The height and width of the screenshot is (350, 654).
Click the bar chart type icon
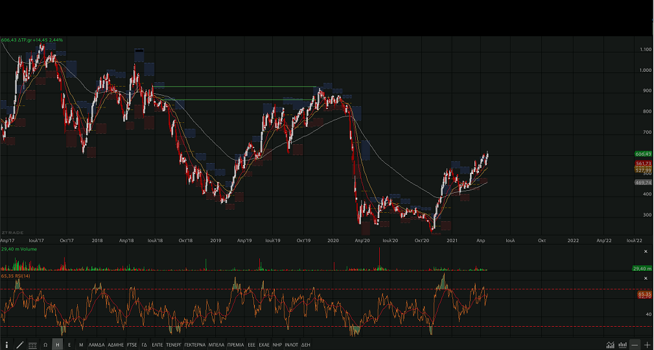622,345
